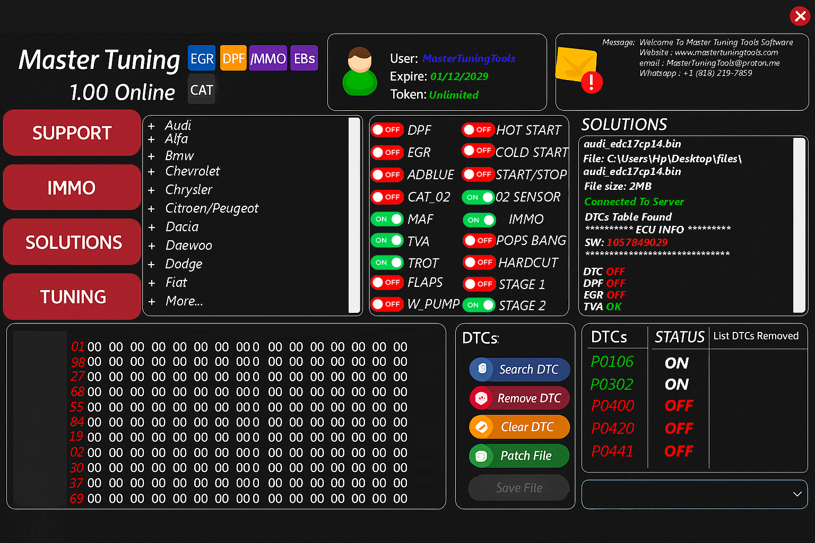Open the SUPPORT section

[72, 133]
